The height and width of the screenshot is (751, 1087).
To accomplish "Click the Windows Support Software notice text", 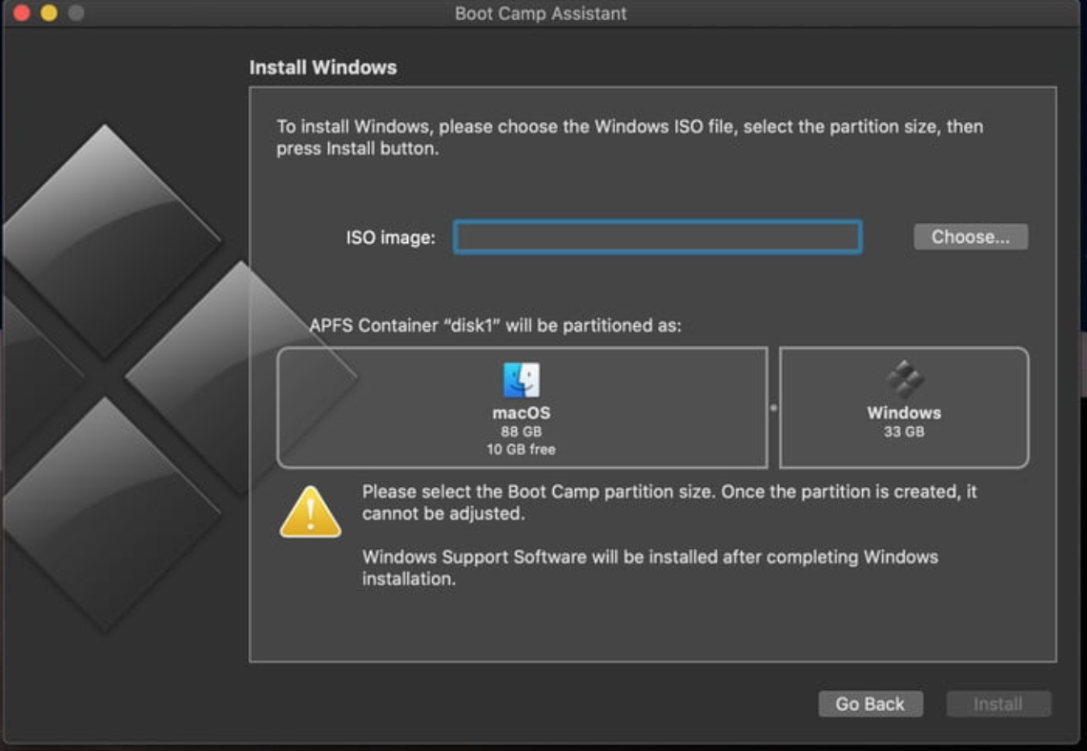I will [649, 567].
